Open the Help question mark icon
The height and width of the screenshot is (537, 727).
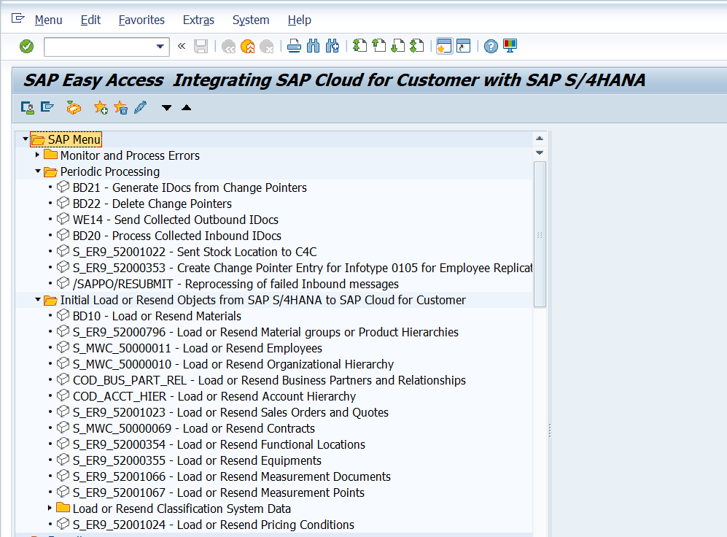pos(491,47)
